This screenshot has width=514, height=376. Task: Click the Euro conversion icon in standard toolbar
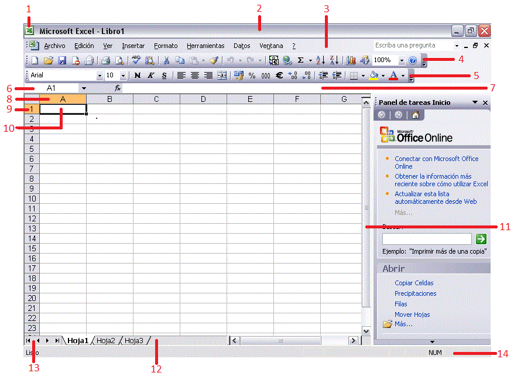pyautogui.click(x=273, y=60)
